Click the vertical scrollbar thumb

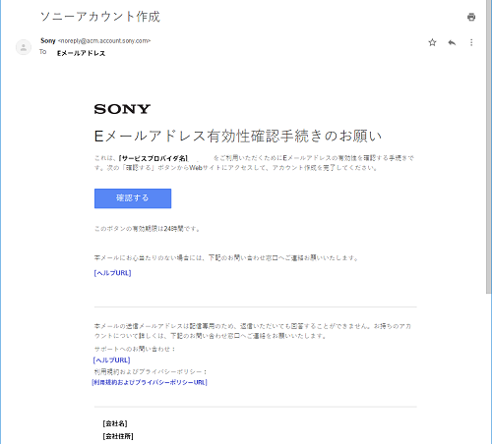[x=489, y=146]
